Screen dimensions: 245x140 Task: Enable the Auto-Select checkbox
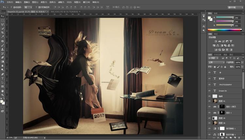tap(11, 7)
